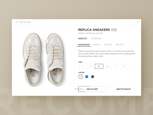The image size is (153, 115).
Task: Switch to the Description tab
Action: click(x=84, y=44)
